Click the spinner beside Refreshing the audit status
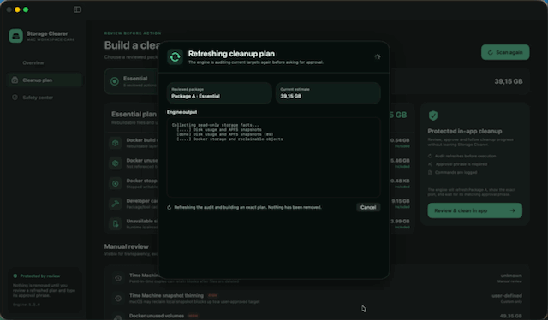 [x=170, y=208]
